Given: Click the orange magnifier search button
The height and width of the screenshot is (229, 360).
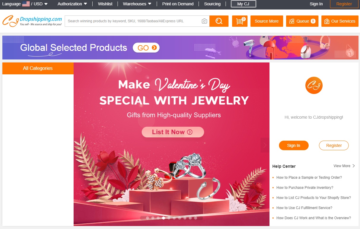Looking at the screenshot, I should coord(219,21).
